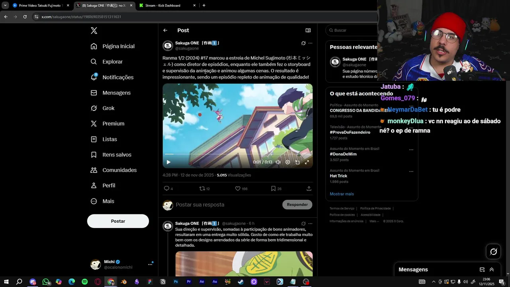Open the main post's three-dot menu

coord(310,43)
